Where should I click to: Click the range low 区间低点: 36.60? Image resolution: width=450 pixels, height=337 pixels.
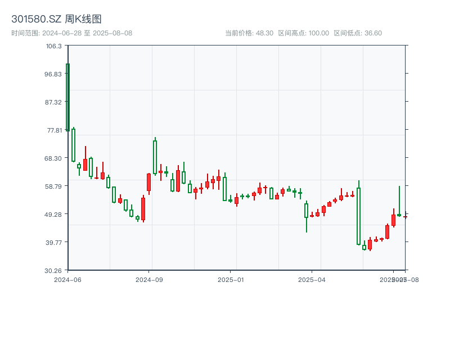coord(358,33)
